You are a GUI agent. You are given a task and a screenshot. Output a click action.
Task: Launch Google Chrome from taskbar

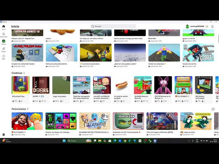coord(125,141)
